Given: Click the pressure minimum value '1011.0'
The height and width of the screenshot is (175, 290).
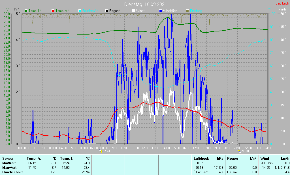Looking at the screenshot, I should pos(219,163).
